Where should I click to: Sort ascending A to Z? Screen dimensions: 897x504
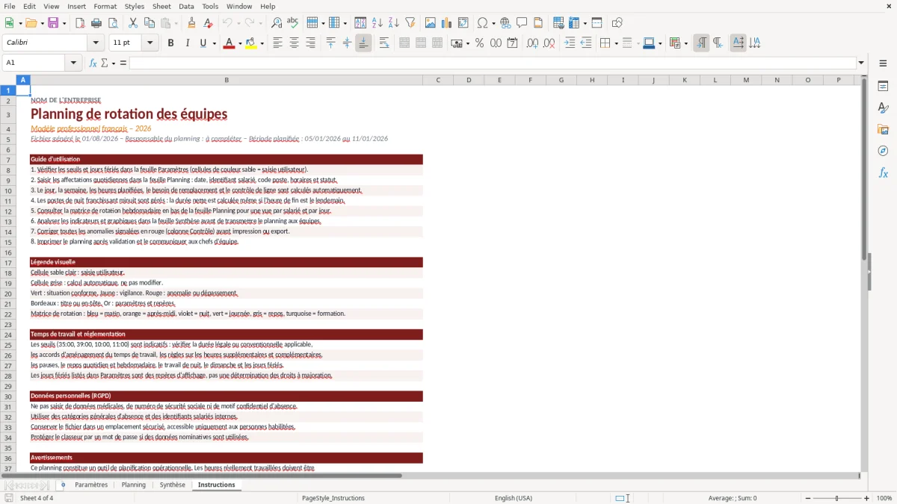coord(377,23)
